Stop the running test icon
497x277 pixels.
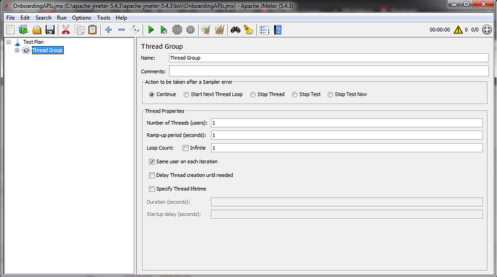point(177,30)
